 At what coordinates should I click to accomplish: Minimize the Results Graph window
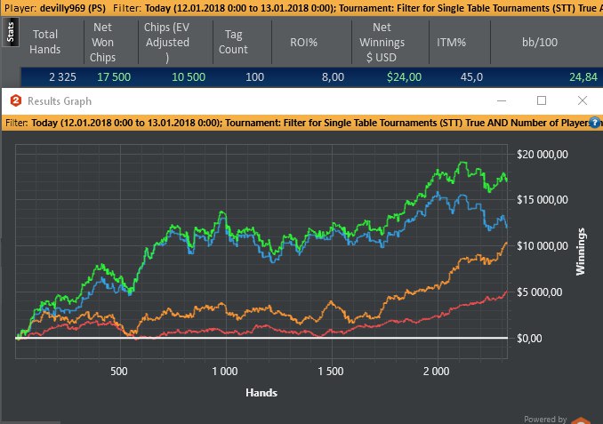pos(502,100)
